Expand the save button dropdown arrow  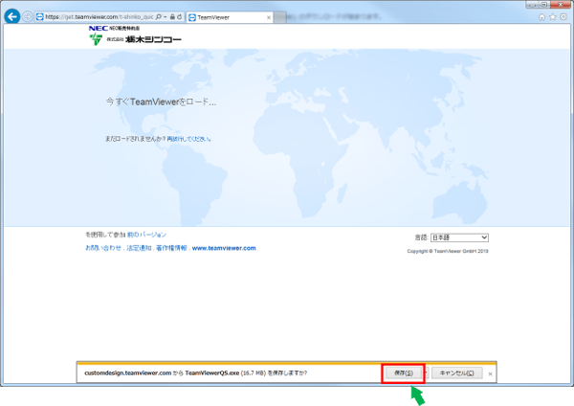[426, 373]
